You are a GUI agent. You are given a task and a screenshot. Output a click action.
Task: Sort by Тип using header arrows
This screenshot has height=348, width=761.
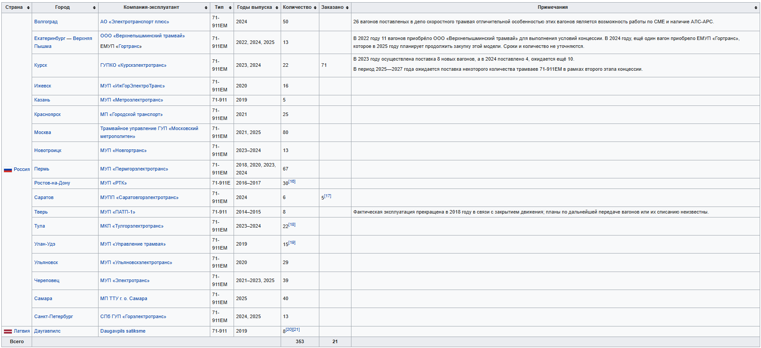[x=230, y=8]
